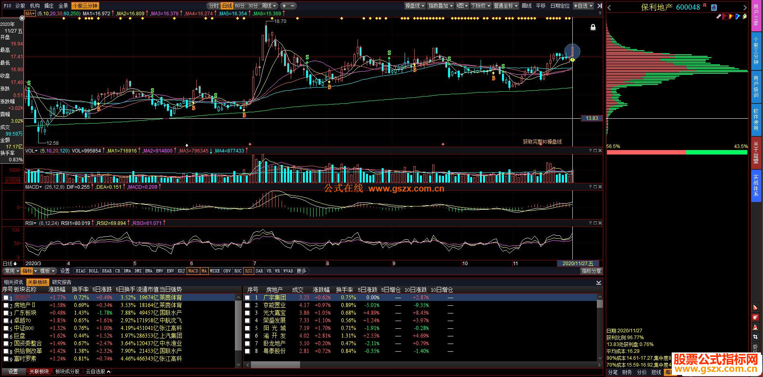The width and height of the screenshot is (763, 377).
Task: Check the box for 广东板块 row
Action: point(6,313)
